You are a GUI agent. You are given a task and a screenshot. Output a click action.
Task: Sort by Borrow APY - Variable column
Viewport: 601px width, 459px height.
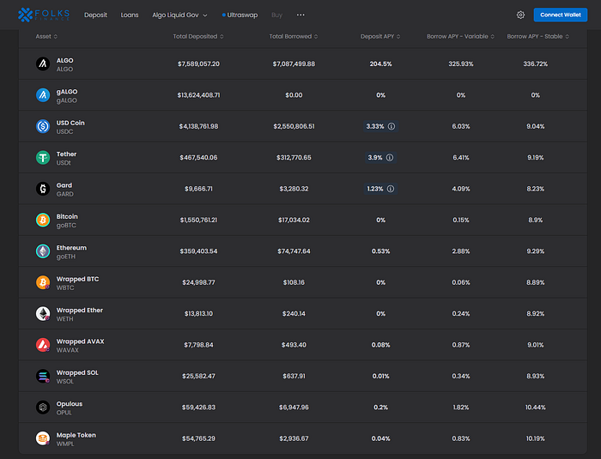click(461, 36)
